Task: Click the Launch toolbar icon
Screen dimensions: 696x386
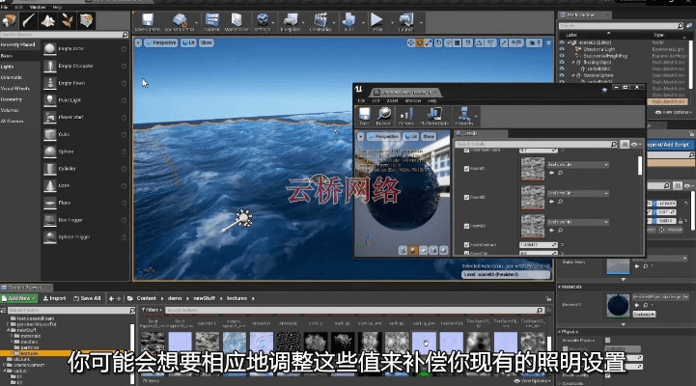Action: (405, 21)
